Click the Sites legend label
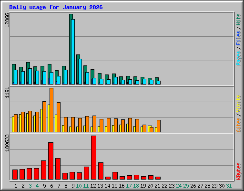The width and height of the screenshot is (244, 191). (x=239, y=125)
